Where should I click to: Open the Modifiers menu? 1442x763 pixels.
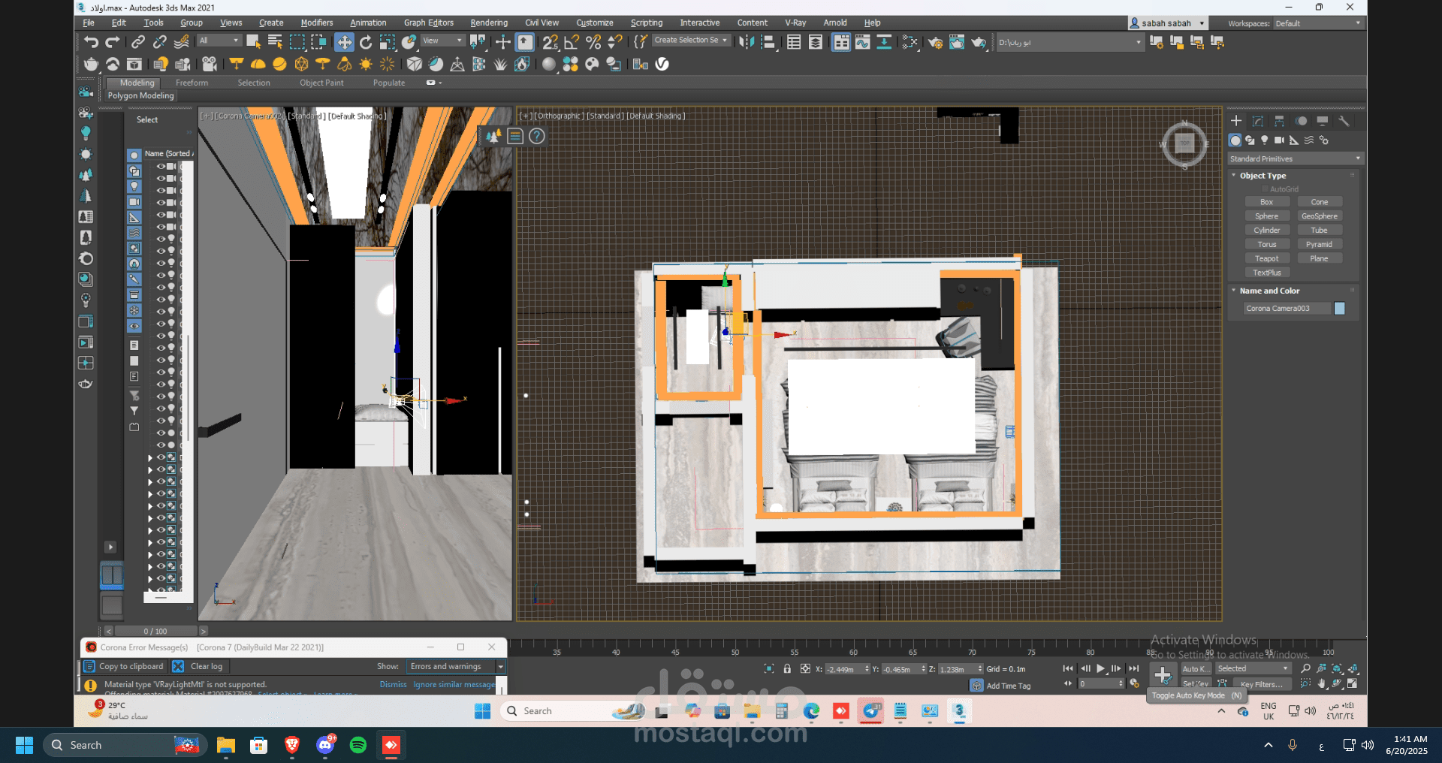click(317, 23)
